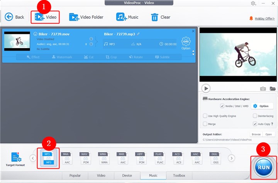Open the Cut tool
Image resolution: width=278 pixels, height=183 pixels.
pos(89,57)
